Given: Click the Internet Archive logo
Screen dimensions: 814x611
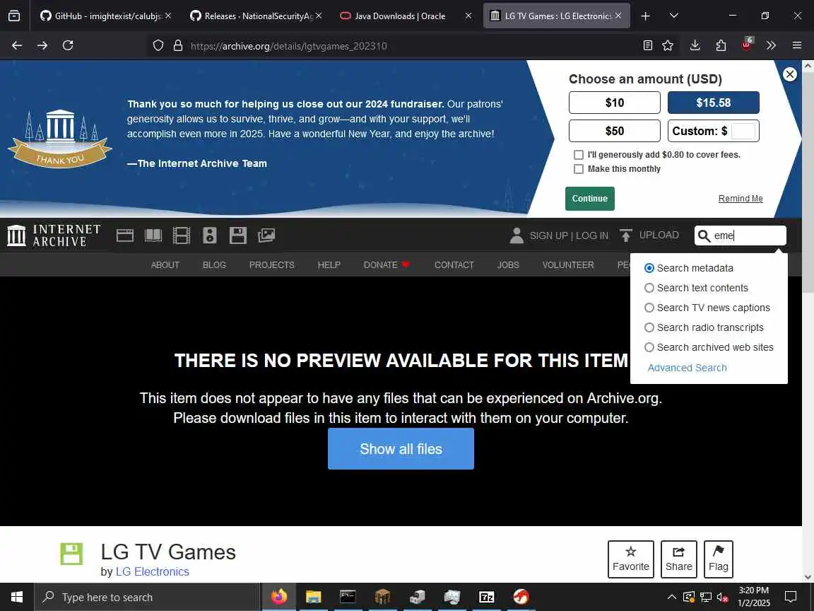Looking at the screenshot, I should click(54, 235).
